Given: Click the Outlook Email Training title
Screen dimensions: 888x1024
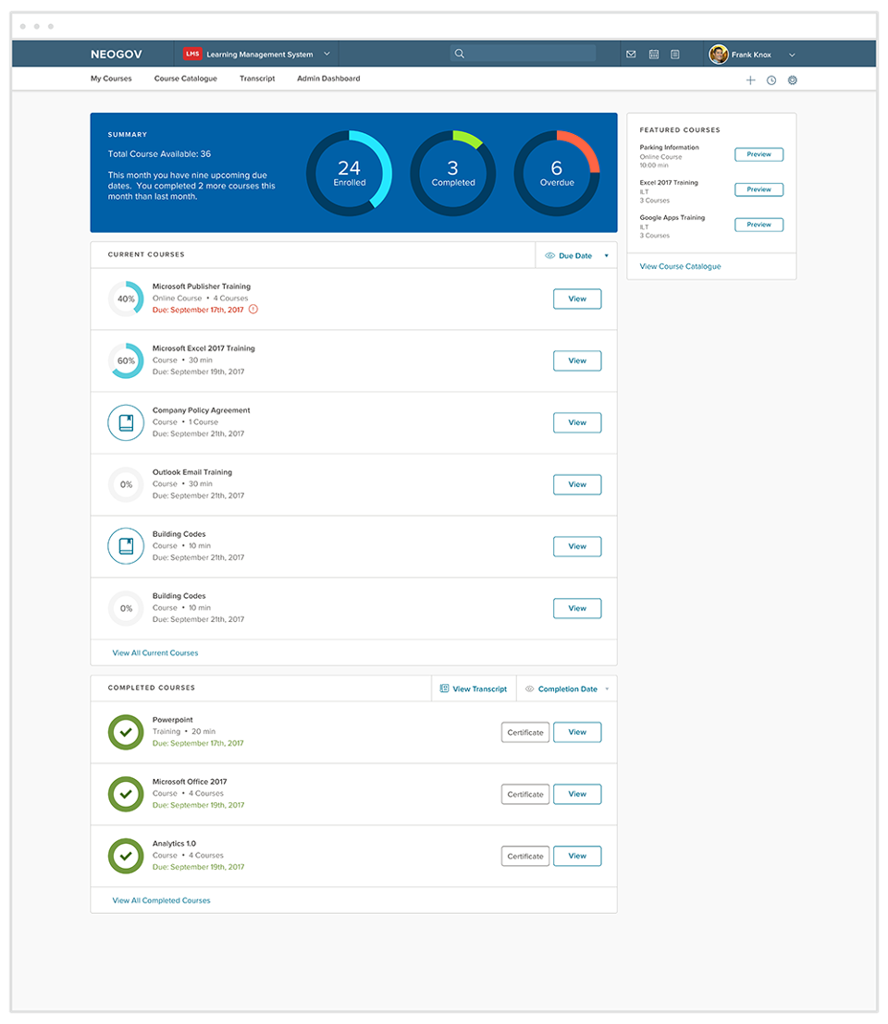Looking at the screenshot, I should [192, 472].
